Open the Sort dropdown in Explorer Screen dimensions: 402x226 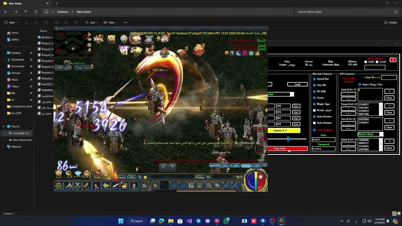[x=92, y=23]
